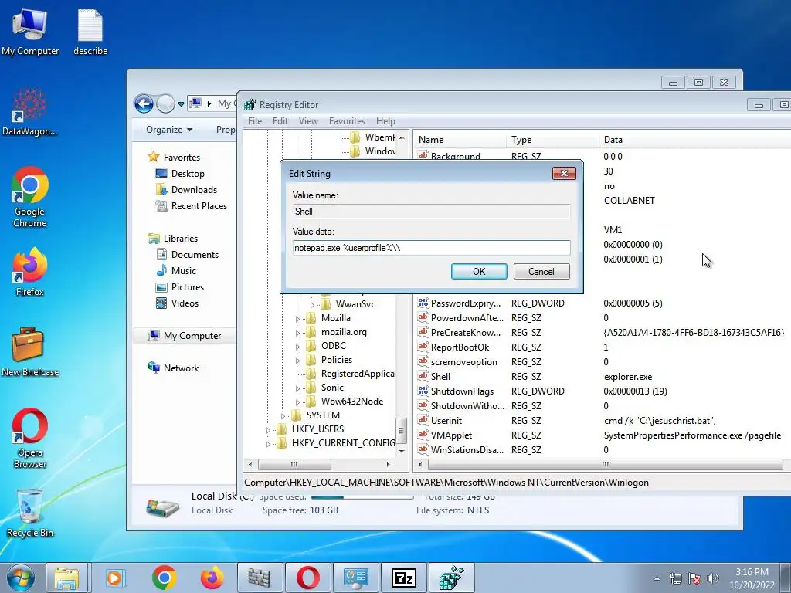Select Network in Explorer sidebar
Screen dimensions: 791x593
tap(181, 368)
